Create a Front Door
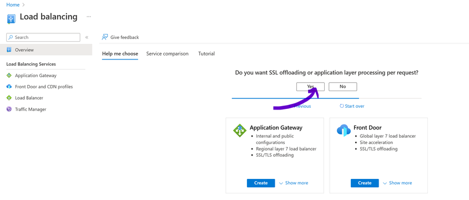469x200 pixels. click(x=365, y=183)
